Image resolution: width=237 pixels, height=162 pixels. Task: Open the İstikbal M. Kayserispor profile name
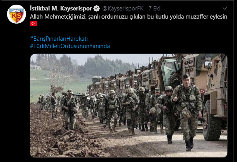click(61, 9)
